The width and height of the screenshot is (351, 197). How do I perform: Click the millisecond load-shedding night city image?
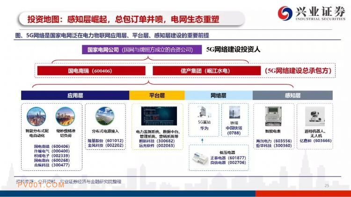point(65,117)
